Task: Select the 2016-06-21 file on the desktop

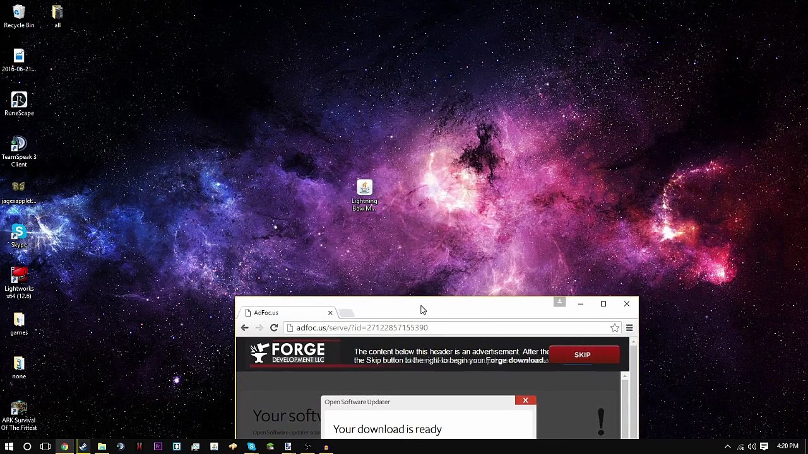Action: [x=19, y=61]
